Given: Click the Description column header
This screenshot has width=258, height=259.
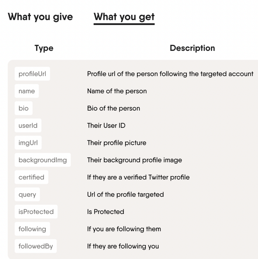Looking at the screenshot, I should [x=193, y=48].
